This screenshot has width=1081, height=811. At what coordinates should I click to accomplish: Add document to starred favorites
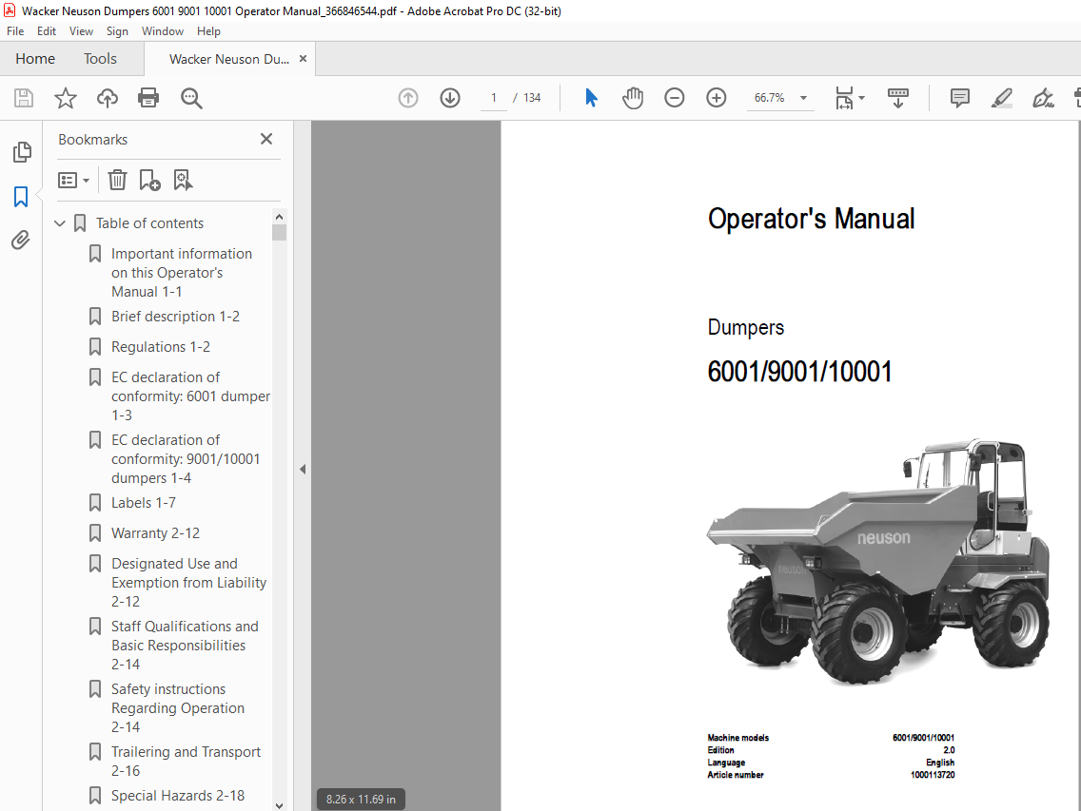click(x=66, y=98)
